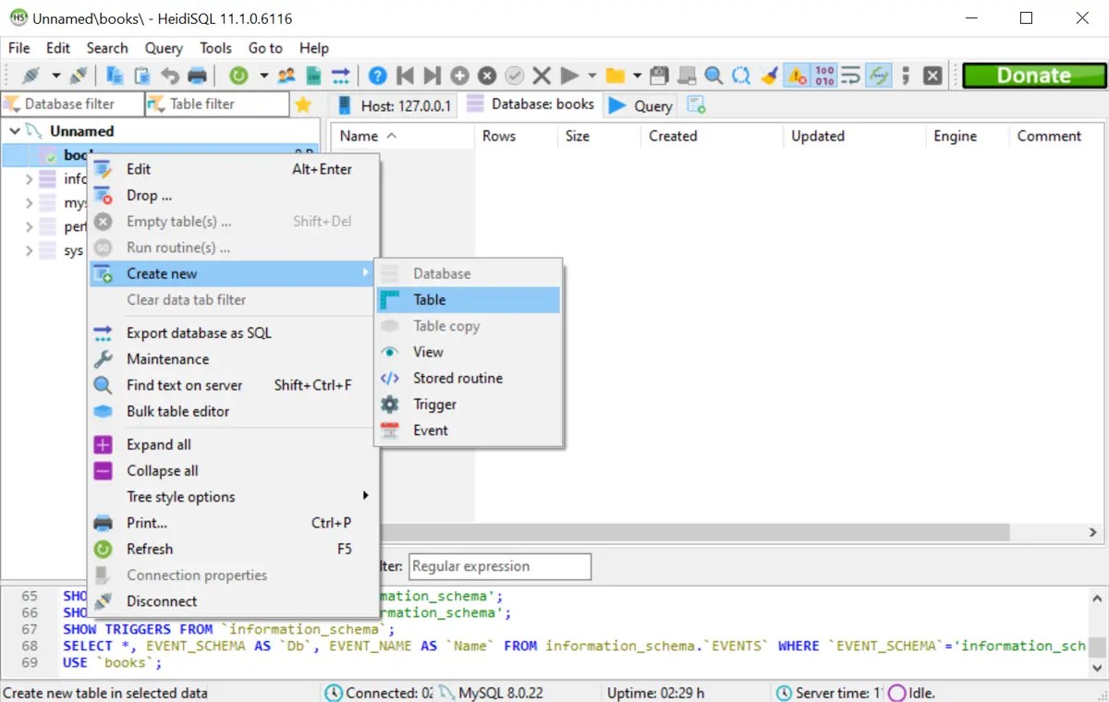
Task: Open HeidiSQL help via question mark icon
Action: pyautogui.click(x=378, y=75)
